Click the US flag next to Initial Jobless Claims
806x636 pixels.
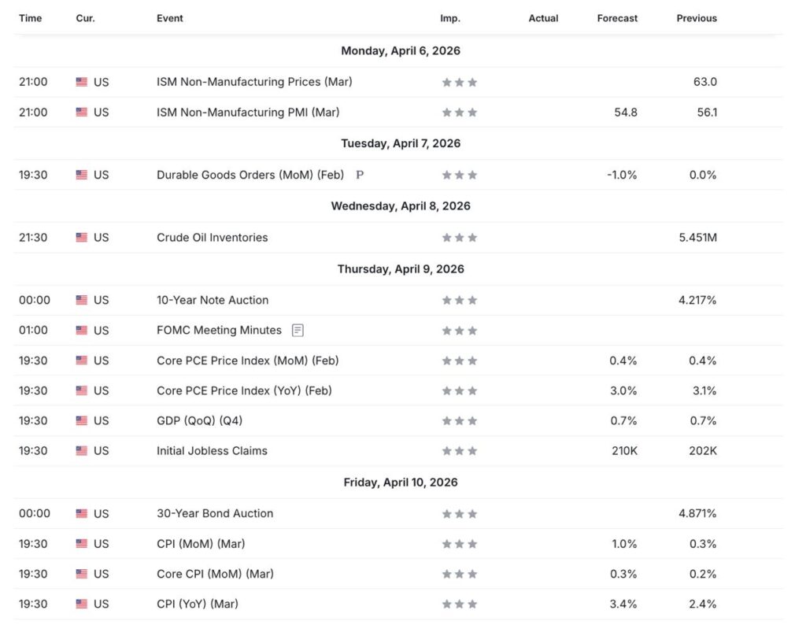(82, 451)
